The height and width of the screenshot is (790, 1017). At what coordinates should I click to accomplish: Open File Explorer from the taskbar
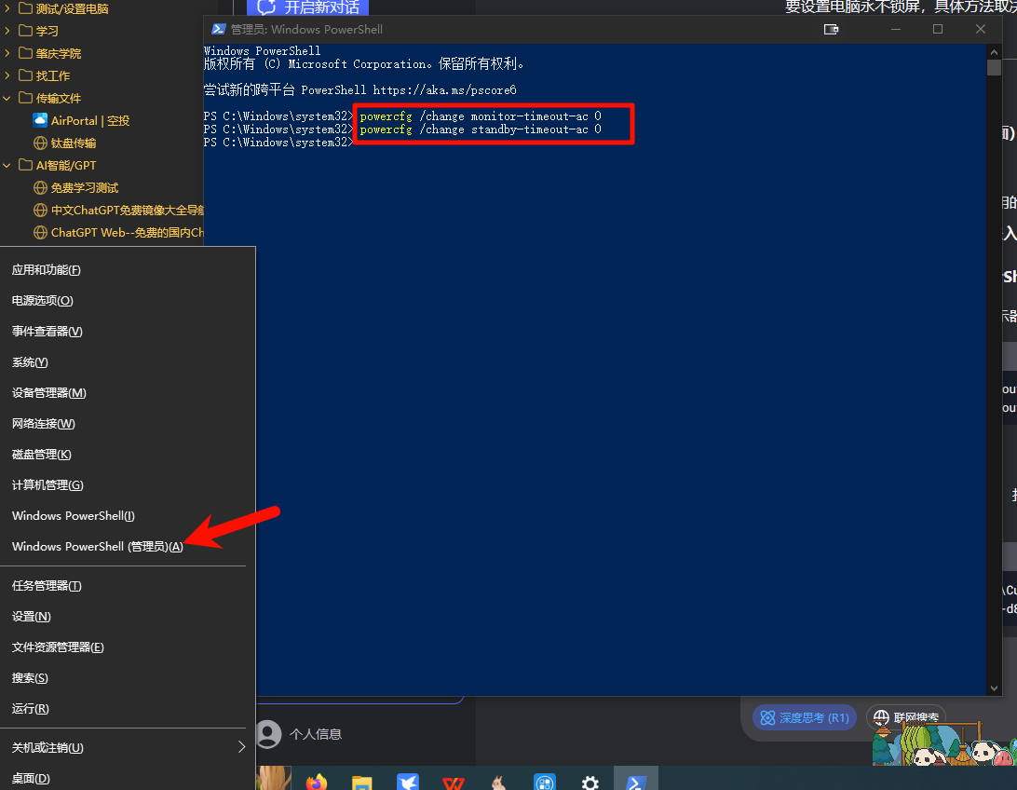click(x=362, y=783)
